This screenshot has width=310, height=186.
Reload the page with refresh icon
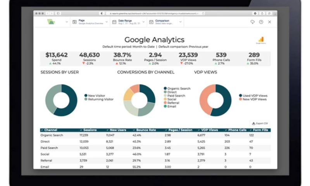coord(203,14)
